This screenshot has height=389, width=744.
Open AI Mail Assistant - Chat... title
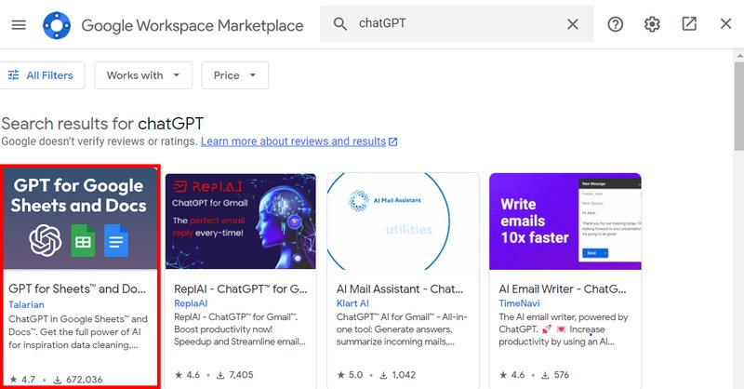click(x=400, y=288)
